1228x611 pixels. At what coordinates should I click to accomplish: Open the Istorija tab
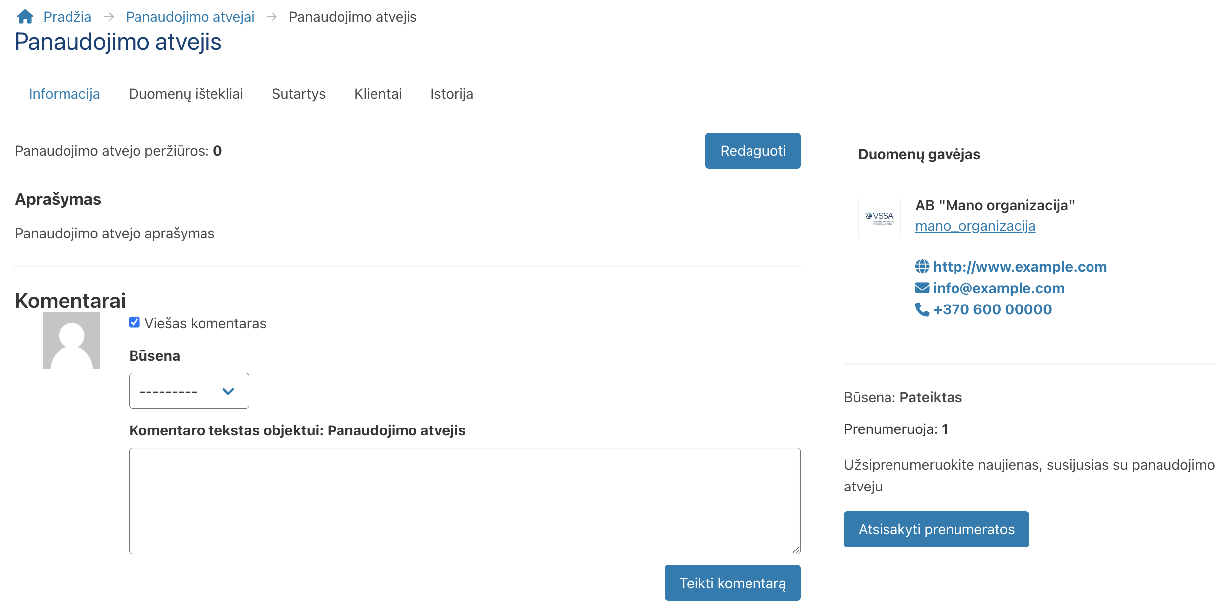click(x=451, y=94)
